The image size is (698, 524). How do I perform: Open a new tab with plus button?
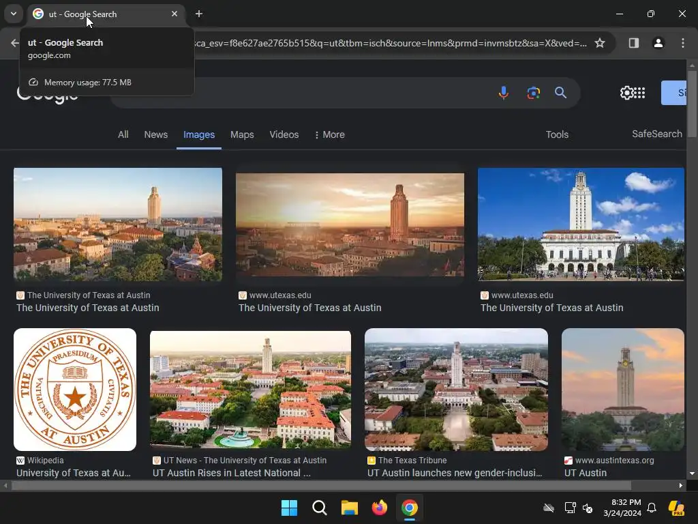pos(199,14)
